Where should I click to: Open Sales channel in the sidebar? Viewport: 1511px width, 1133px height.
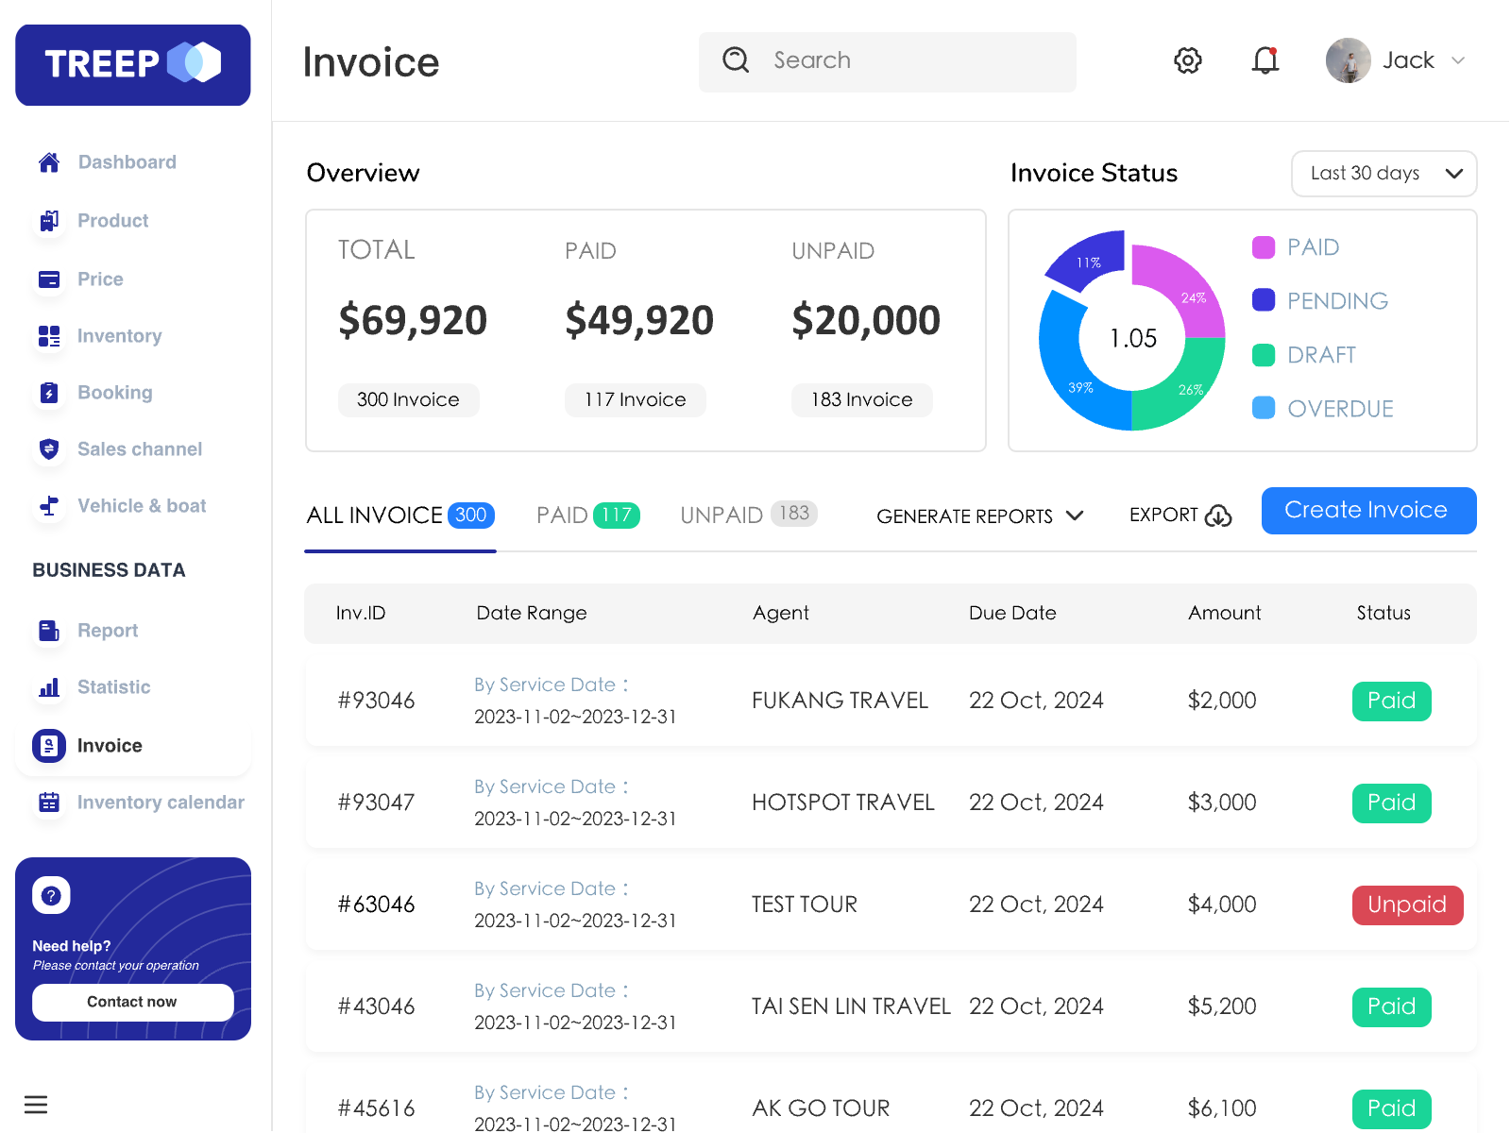[140, 449]
